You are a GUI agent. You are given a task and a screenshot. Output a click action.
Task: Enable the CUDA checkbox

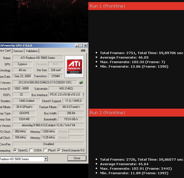click(31, 150)
